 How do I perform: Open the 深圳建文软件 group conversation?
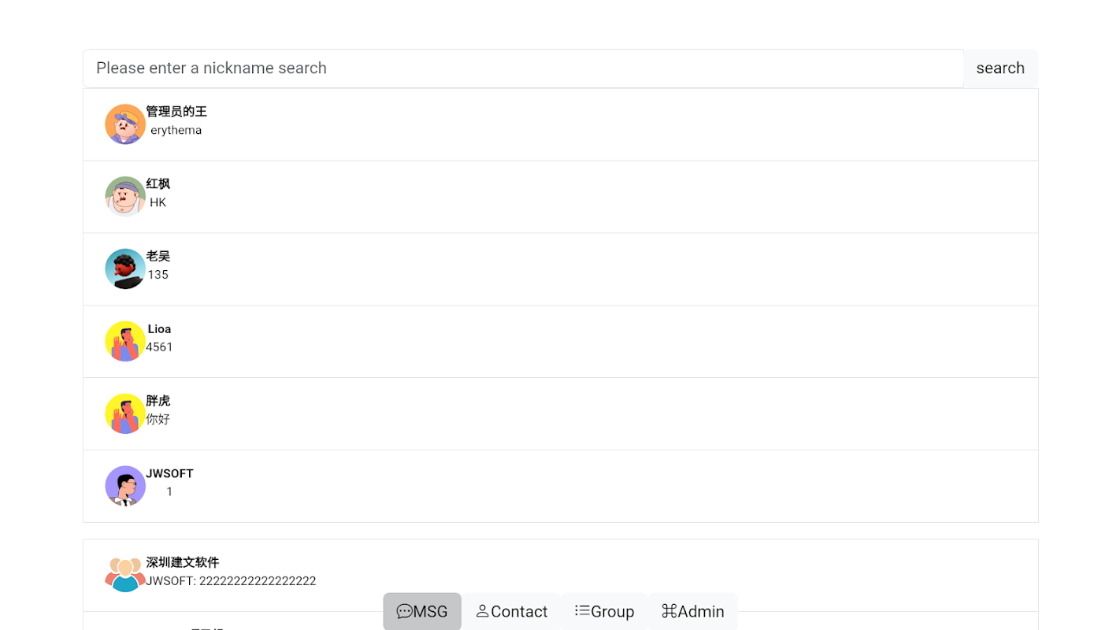tap(551, 575)
